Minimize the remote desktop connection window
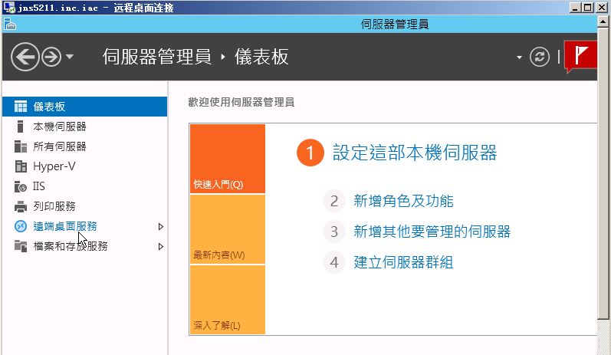 (x=576, y=8)
